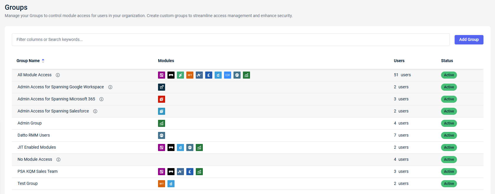
Task: Open info icon beside Admin Access for Spanning Microsoft 365
Action: (x=101, y=99)
